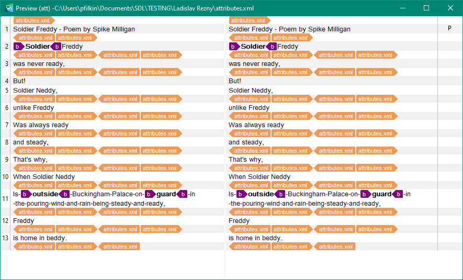Screen dimensions: 463x280
Task: Click source segment 'That's why,'
Action: (30, 160)
